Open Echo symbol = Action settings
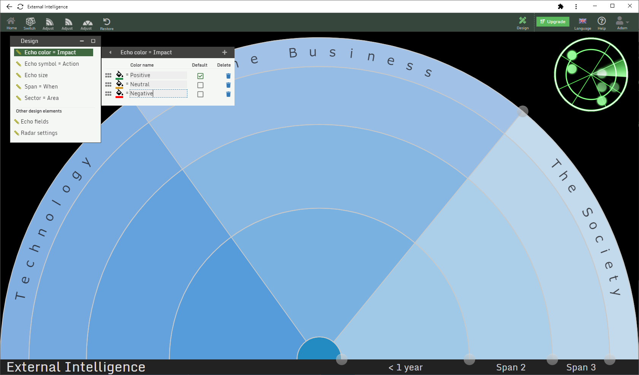 pos(52,64)
